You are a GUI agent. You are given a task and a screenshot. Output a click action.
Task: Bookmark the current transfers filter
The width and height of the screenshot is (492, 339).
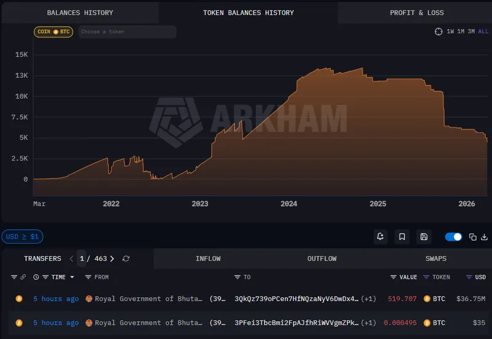[402, 237]
